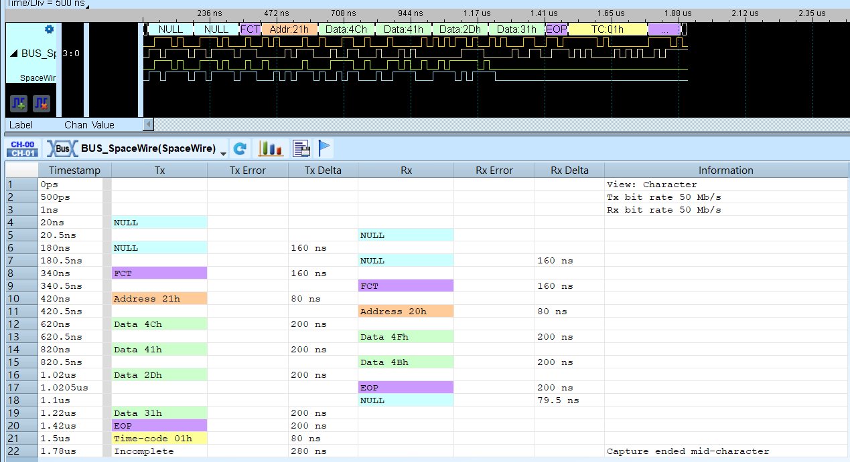Select the Data:41h segment in the waveform
850x462 pixels.
tap(403, 29)
